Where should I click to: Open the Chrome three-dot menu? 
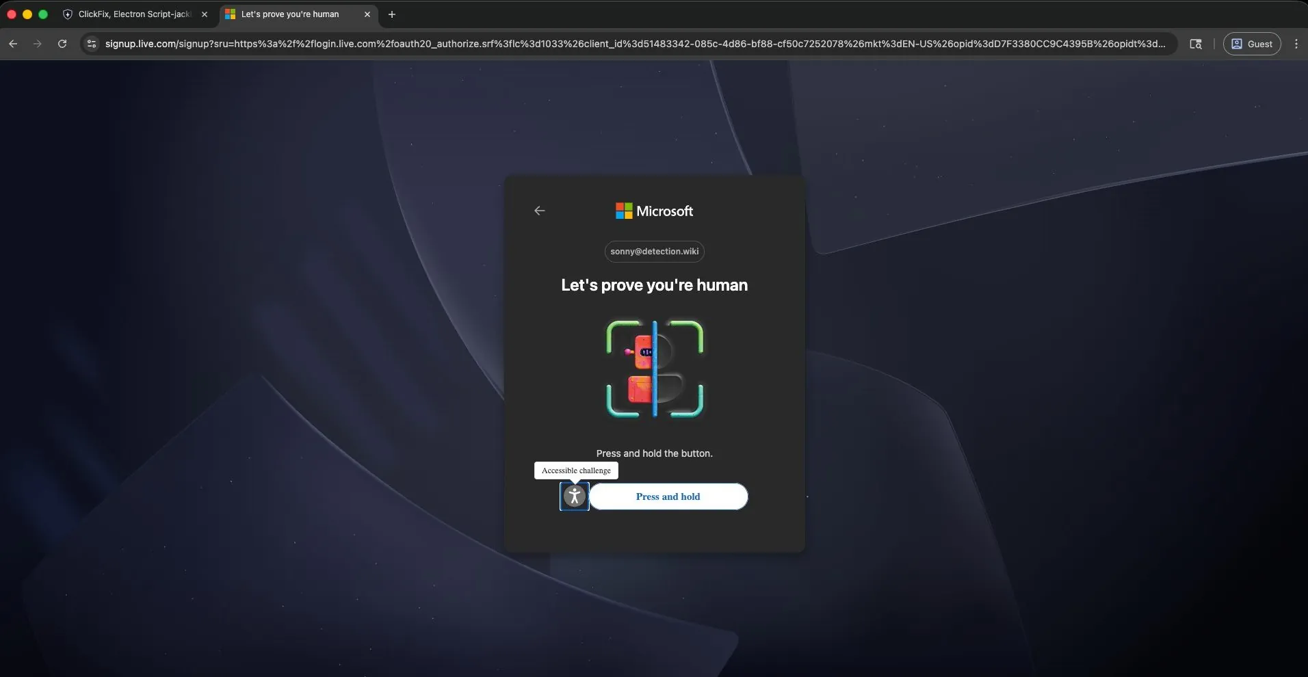[1296, 44]
